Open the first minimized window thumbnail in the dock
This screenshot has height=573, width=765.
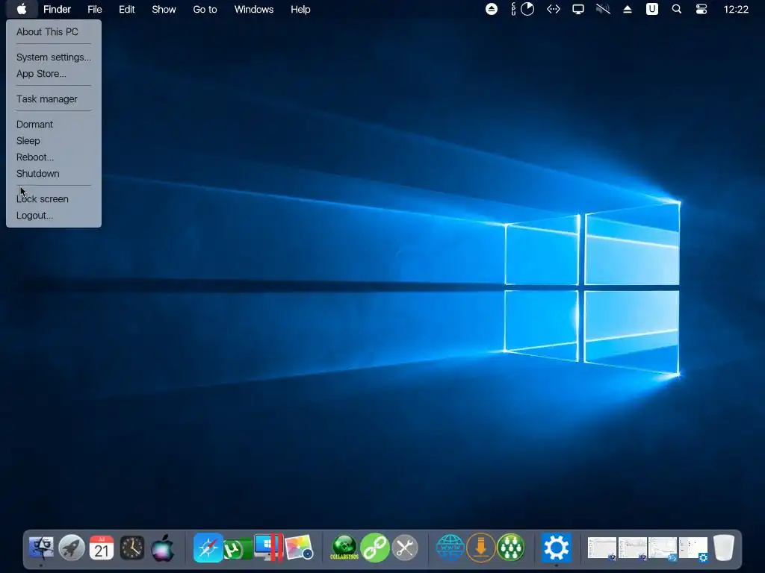(602, 548)
